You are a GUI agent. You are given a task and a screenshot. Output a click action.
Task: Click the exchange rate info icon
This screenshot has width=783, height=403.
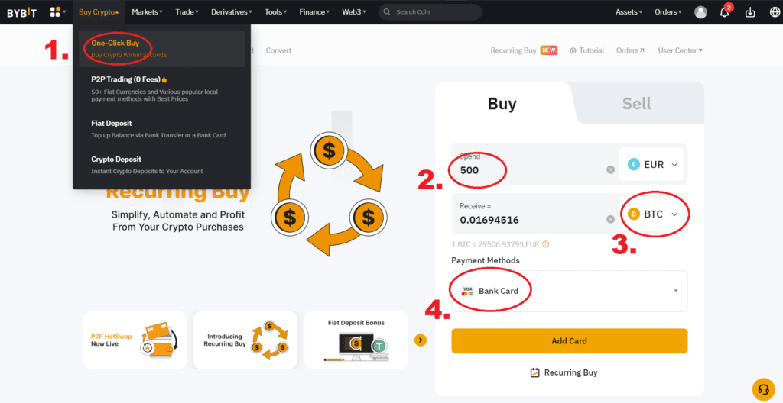pos(545,245)
